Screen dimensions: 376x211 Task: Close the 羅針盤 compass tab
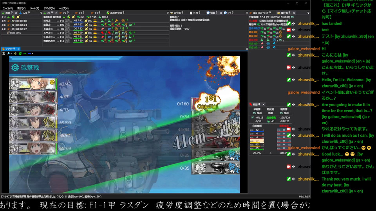point(294,13)
